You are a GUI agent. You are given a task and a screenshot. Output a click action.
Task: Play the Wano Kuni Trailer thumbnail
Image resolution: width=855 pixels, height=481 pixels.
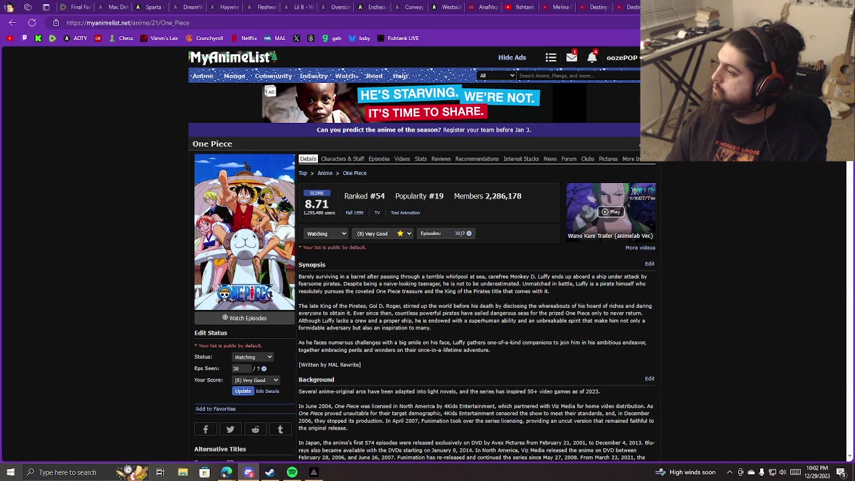[x=611, y=212]
